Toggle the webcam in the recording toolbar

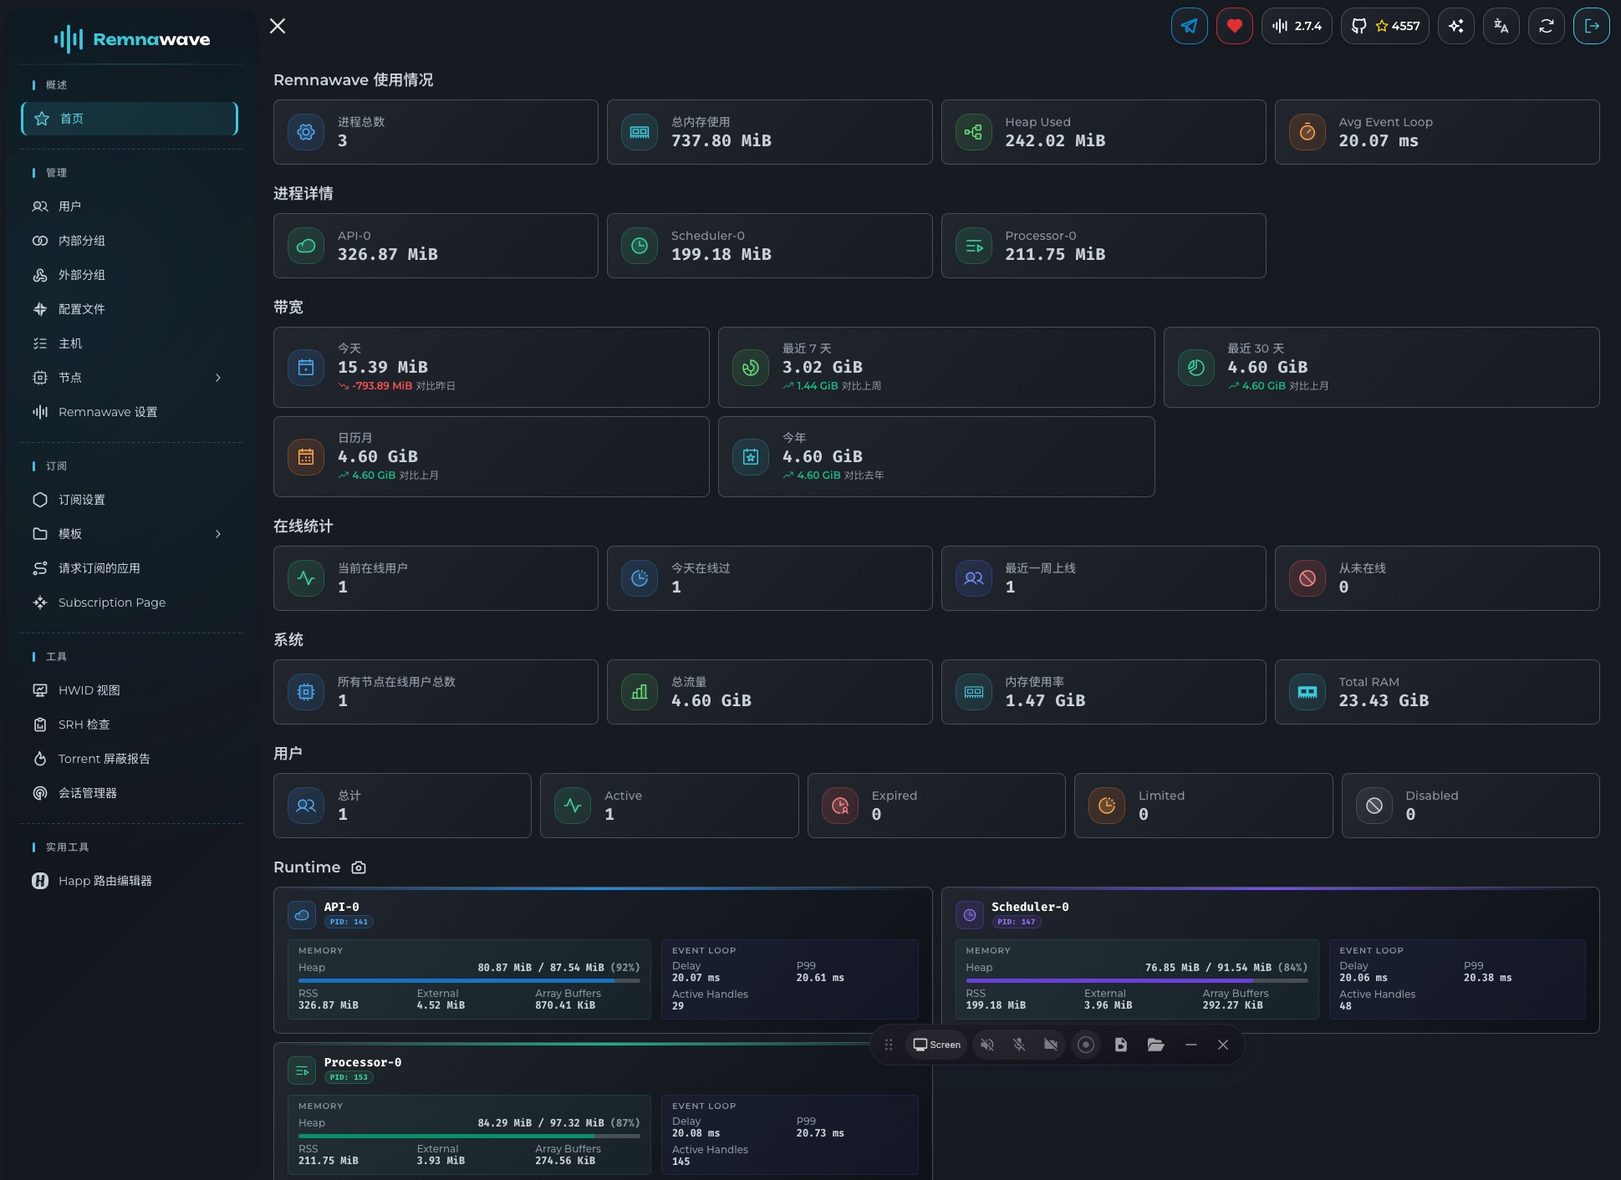1051,1045
